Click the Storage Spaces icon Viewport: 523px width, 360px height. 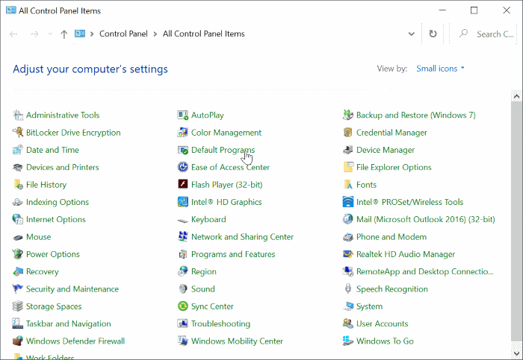(x=18, y=306)
